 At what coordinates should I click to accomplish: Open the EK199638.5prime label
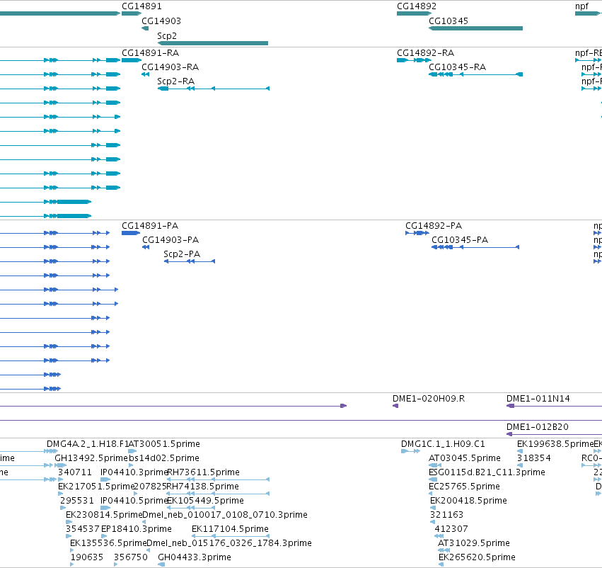coord(555,444)
